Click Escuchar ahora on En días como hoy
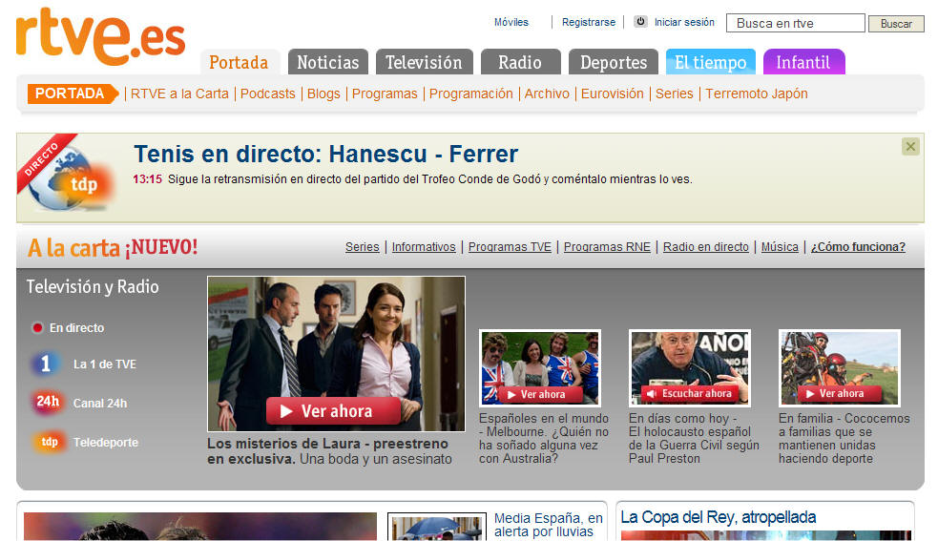The image size is (938, 541). coord(689,393)
